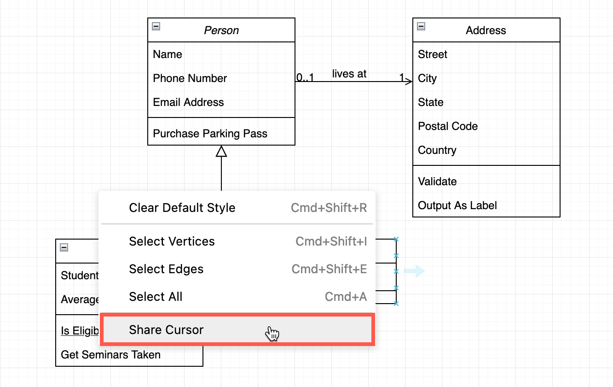Click the "lives at" edge label

349,74
